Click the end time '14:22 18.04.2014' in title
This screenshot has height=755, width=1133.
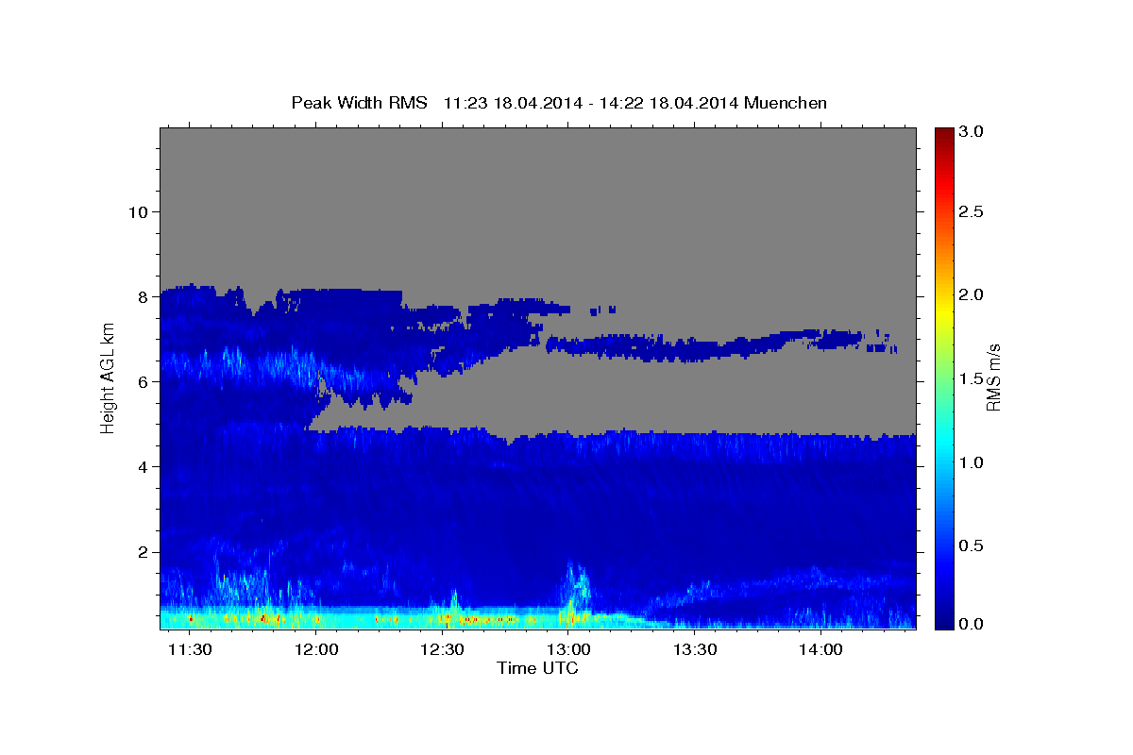(x=670, y=103)
